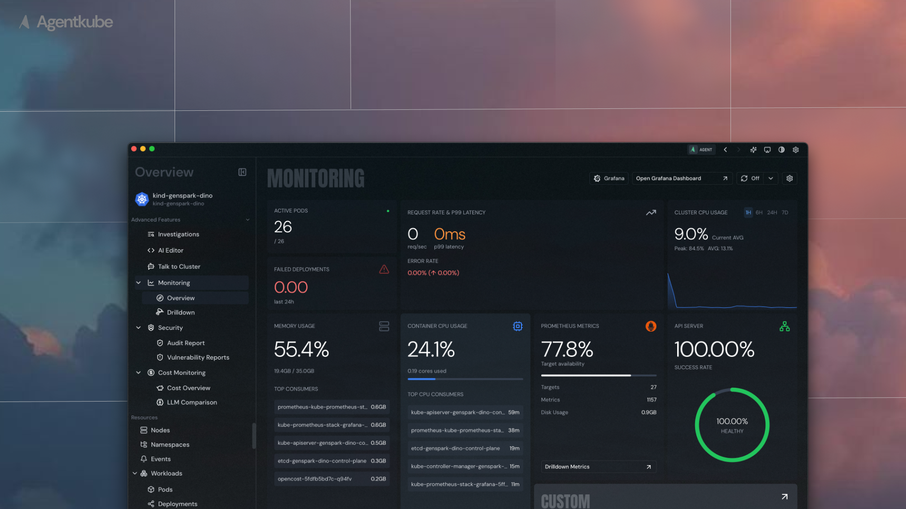Toggle auto-refresh Off button
This screenshot has height=509, width=906.
(x=750, y=178)
